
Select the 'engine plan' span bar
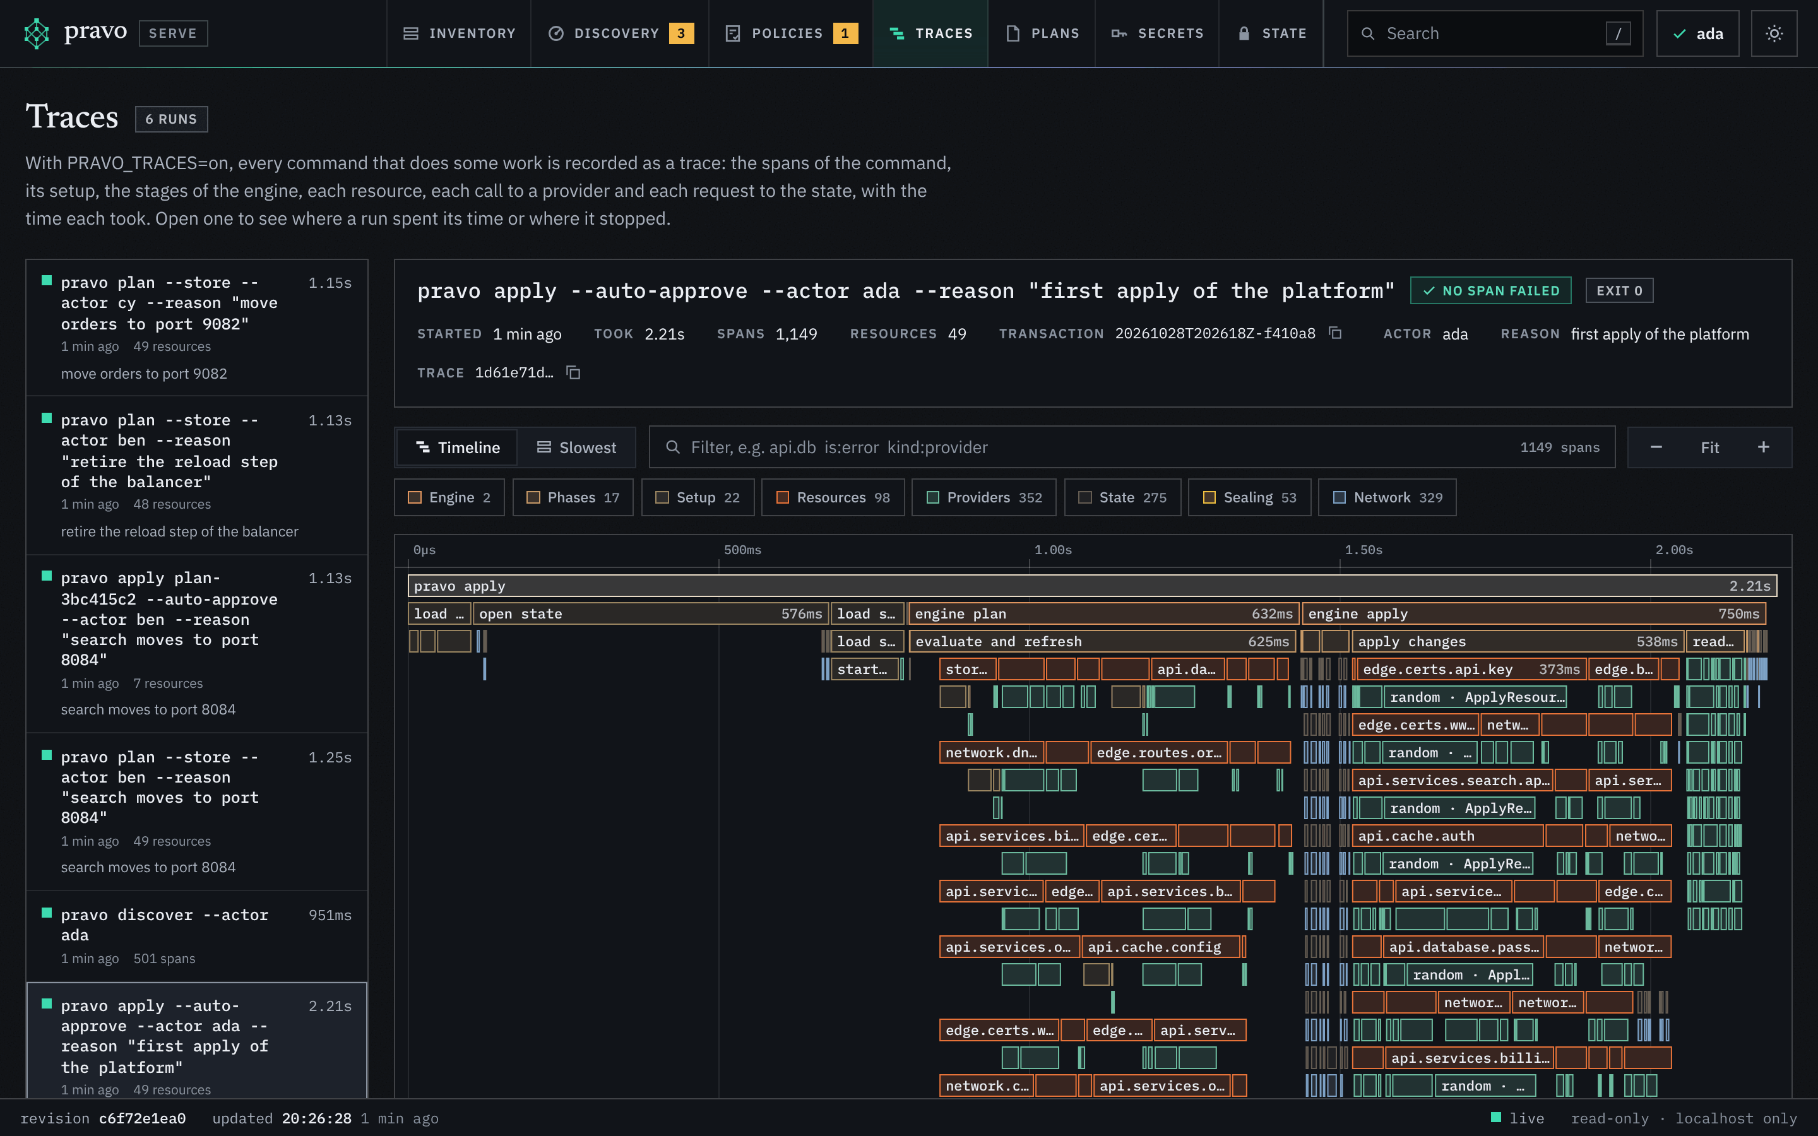click(1103, 614)
